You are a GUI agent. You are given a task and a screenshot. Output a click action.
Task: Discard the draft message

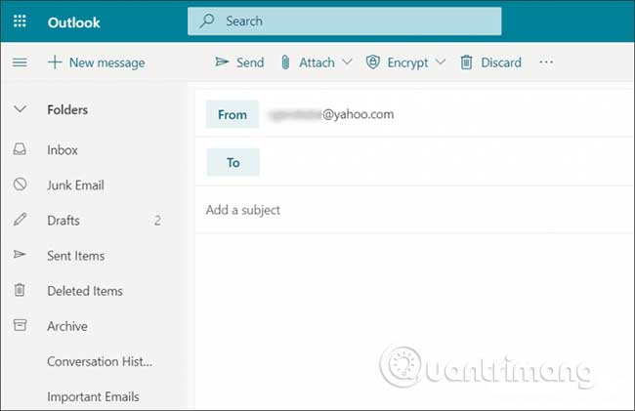click(490, 62)
